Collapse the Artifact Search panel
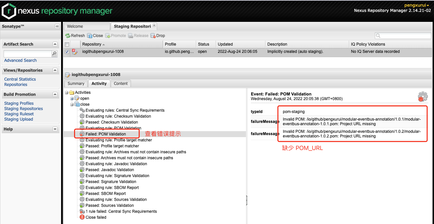The width and height of the screenshot is (434, 224). [55, 44]
